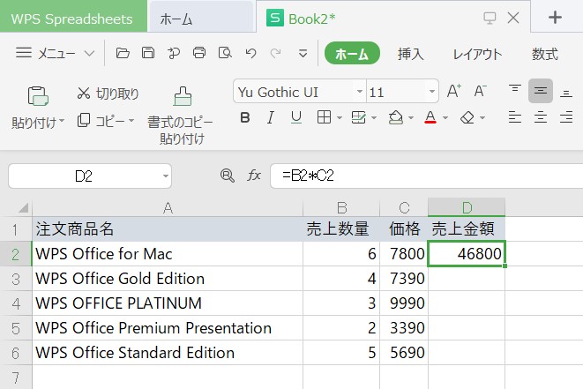This screenshot has height=389, width=583.
Task: Increase font size with A+ icon
Action: pos(454,91)
